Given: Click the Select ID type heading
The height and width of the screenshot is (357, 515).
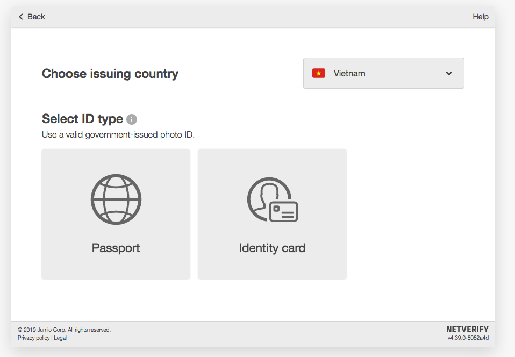Looking at the screenshot, I should pyautogui.click(x=82, y=119).
